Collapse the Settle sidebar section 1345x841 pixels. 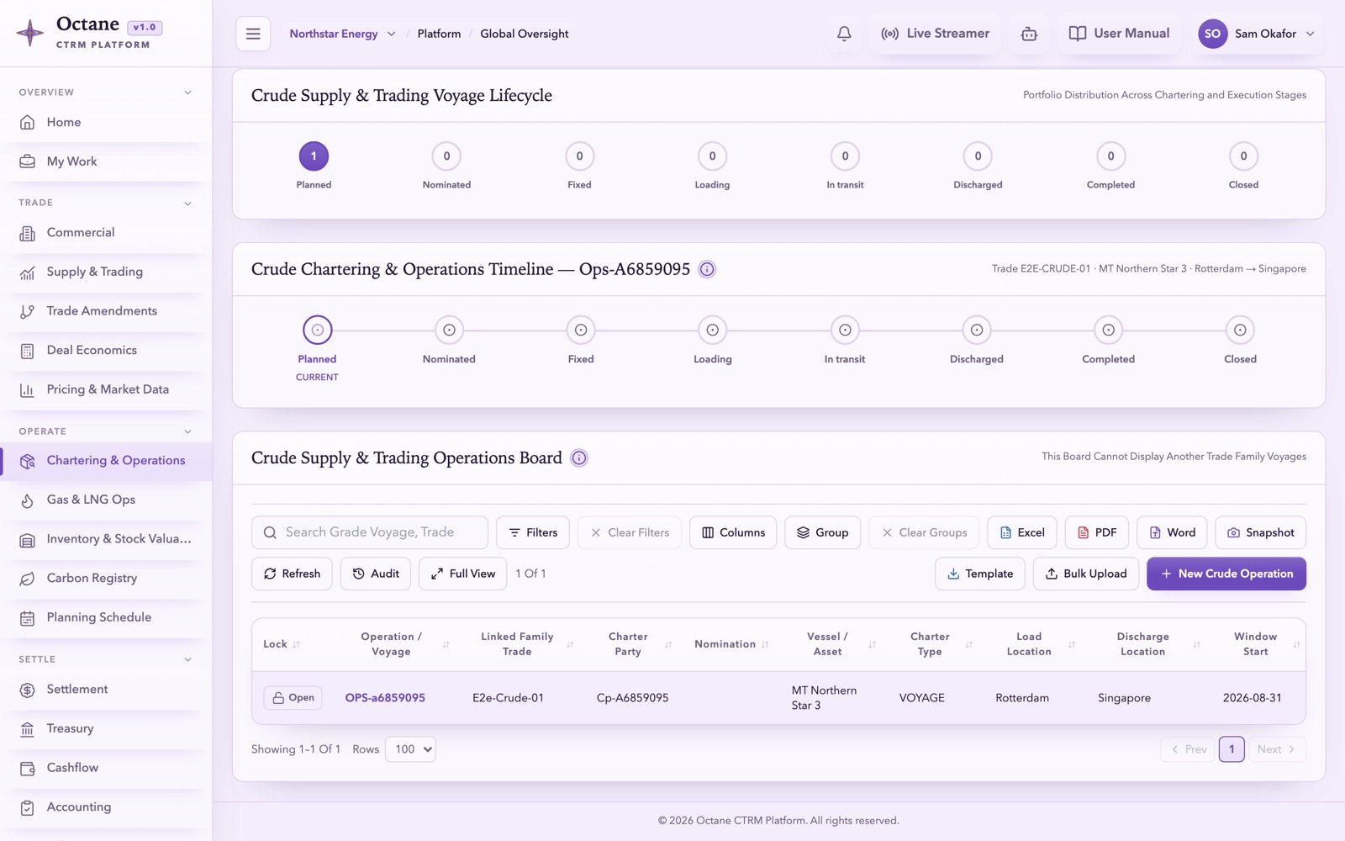[187, 659]
